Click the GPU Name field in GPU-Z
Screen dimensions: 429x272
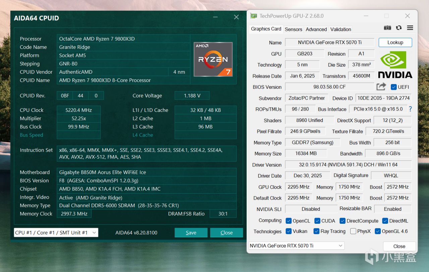click(329, 43)
